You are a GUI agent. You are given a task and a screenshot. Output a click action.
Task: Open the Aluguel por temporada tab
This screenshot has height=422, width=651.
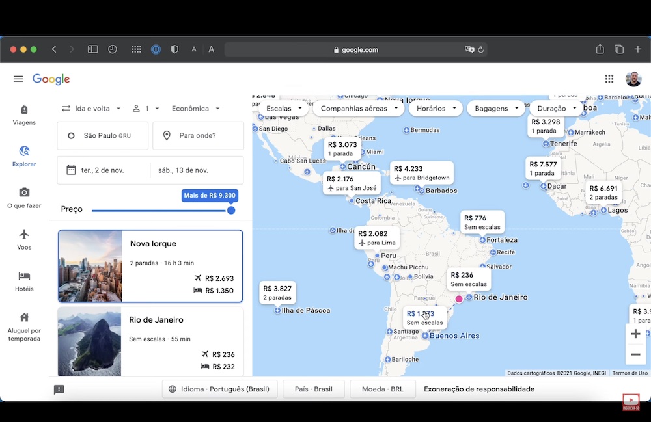pyautogui.click(x=24, y=327)
